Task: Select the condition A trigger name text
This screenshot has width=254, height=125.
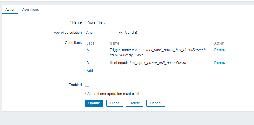Action: [158, 52]
